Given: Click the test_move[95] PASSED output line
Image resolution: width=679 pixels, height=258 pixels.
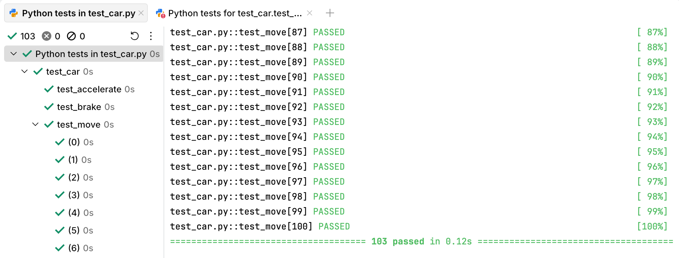Looking at the screenshot, I should pyautogui.click(x=257, y=152).
